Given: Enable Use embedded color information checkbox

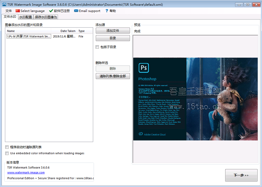Looking at the screenshot, I should 7,153.
